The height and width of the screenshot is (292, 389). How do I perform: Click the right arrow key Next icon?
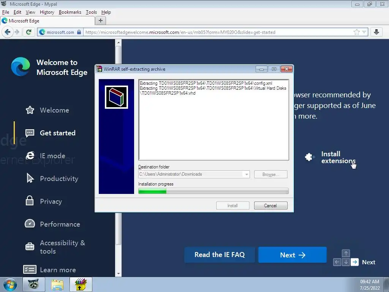[x=355, y=262]
